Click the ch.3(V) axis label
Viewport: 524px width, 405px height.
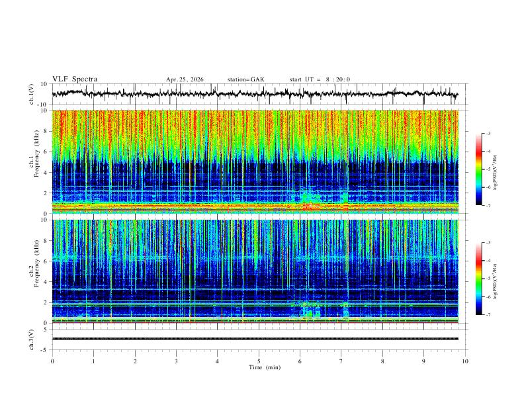tap(32, 339)
